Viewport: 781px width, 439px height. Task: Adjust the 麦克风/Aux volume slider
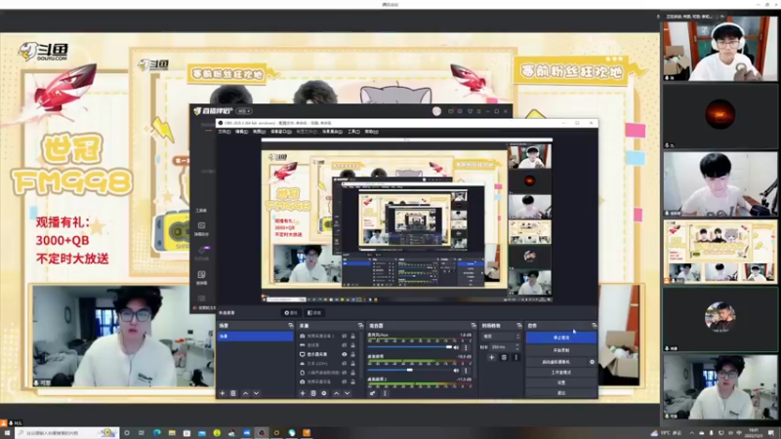tap(410, 347)
